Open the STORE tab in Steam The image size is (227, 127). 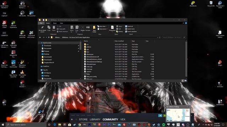83,119
